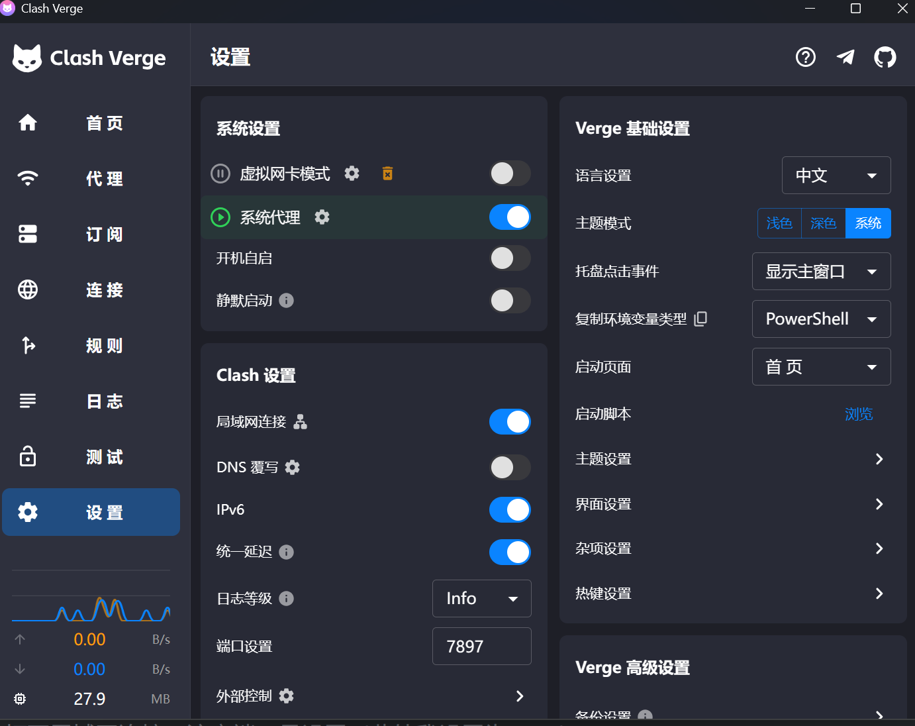Open the 语言设置 dropdown showing 中文
The width and height of the screenshot is (915, 726).
click(836, 176)
